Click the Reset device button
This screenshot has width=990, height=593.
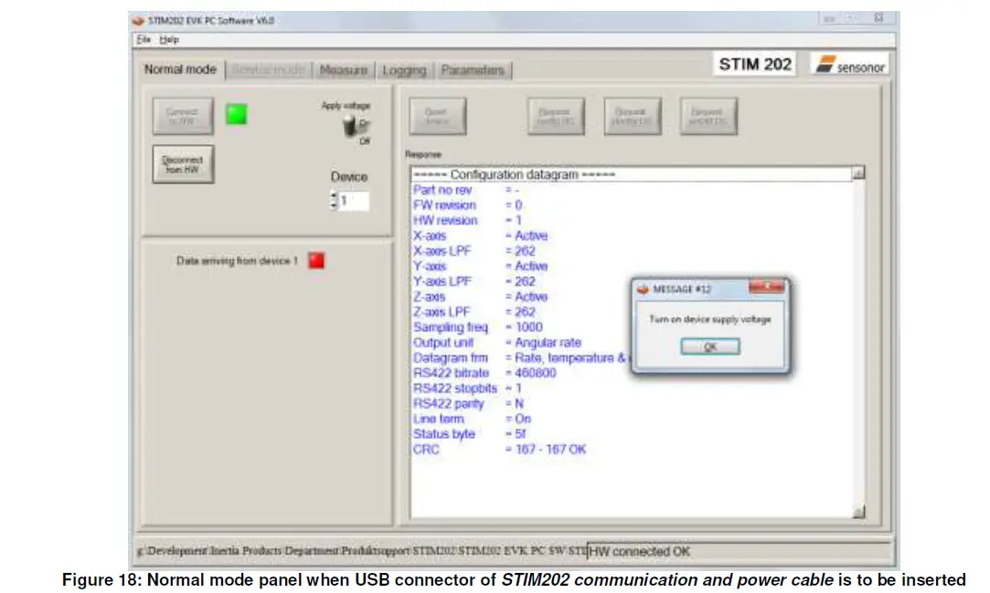click(437, 115)
